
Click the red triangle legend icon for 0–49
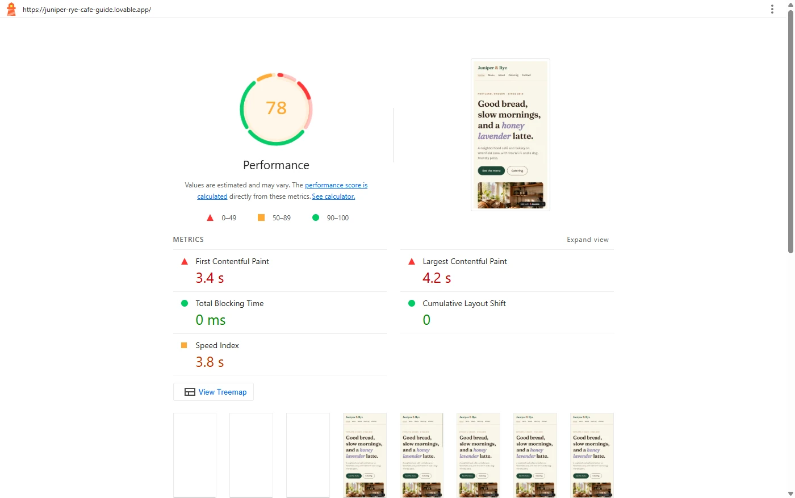[210, 217]
